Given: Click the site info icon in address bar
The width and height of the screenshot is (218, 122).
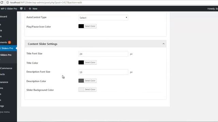Looking at the screenshot, I should coord(7,2).
